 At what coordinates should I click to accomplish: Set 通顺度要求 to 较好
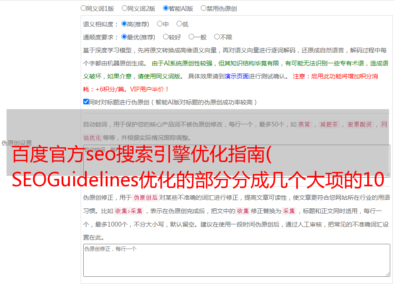(166, 37)
